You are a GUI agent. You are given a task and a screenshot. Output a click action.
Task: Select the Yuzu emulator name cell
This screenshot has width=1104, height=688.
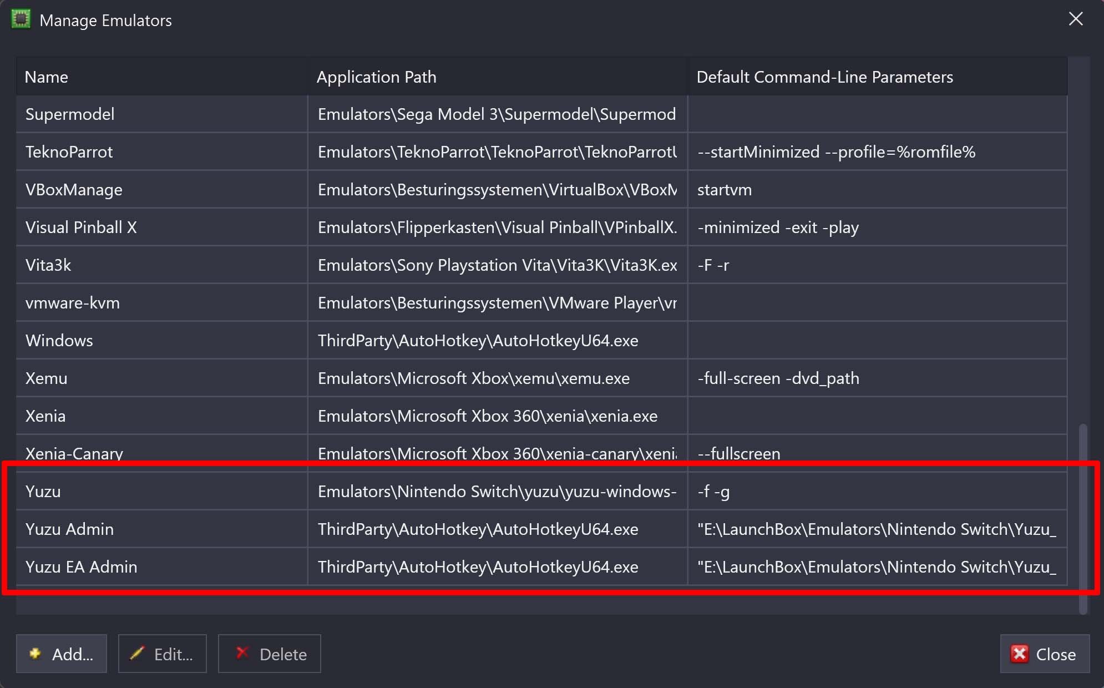(161, 491)
